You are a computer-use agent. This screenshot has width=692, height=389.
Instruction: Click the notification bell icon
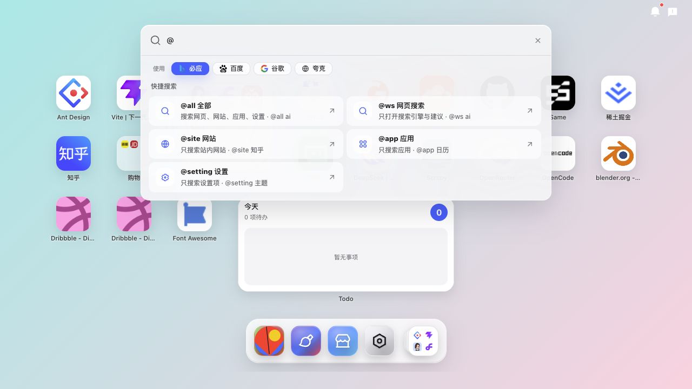pyautogui.click(x=655, y=11)
